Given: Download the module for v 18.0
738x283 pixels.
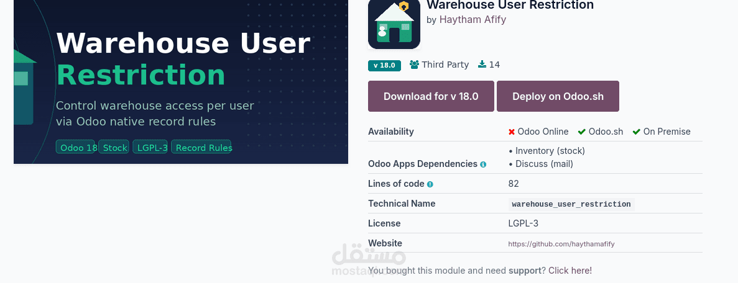Looking at the screenshot, I should click(x=431, y=96).
